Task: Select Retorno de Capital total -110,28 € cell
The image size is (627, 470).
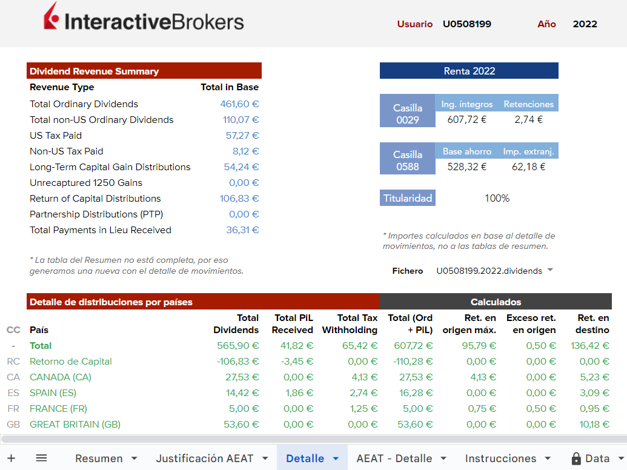Action: point(413,362)
